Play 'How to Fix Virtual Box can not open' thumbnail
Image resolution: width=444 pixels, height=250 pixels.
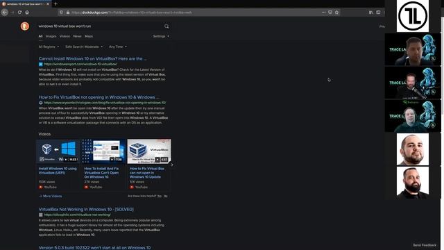tap(149, 151)
